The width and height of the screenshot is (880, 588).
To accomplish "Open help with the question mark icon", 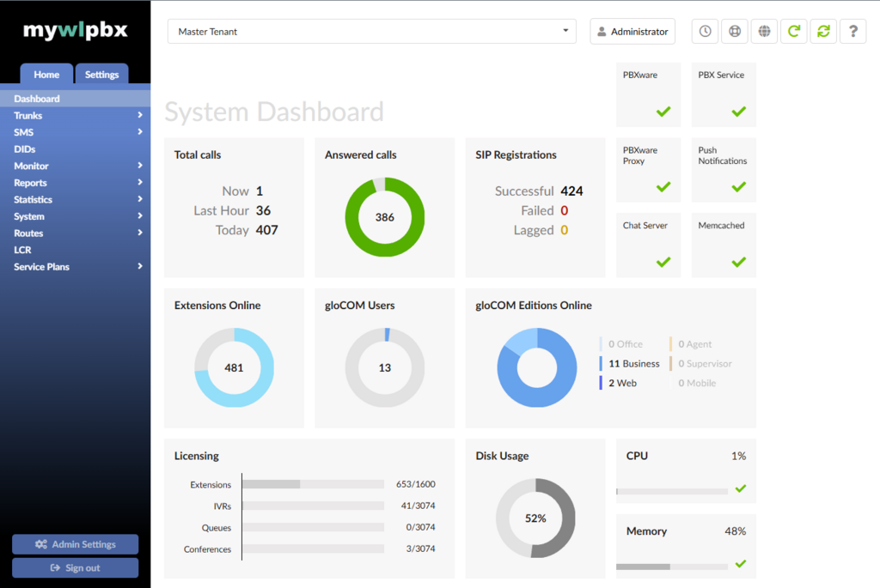I will coord(853,32).
